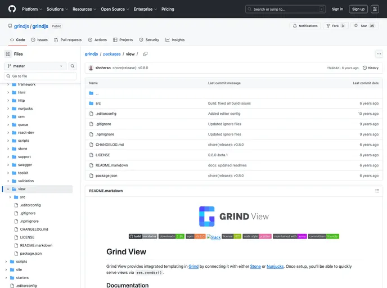Image resolution: width=387 pixels, height=288 pixels.
Task: Open the more options ellipsis menu
Action: 379,54
